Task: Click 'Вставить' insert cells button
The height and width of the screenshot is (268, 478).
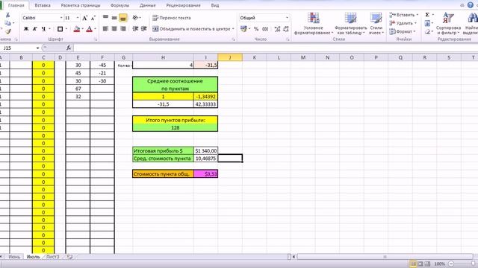Action: (x=403, y=15)
